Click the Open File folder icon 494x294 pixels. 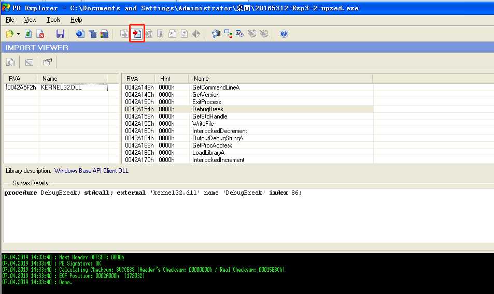click(9, 34)
